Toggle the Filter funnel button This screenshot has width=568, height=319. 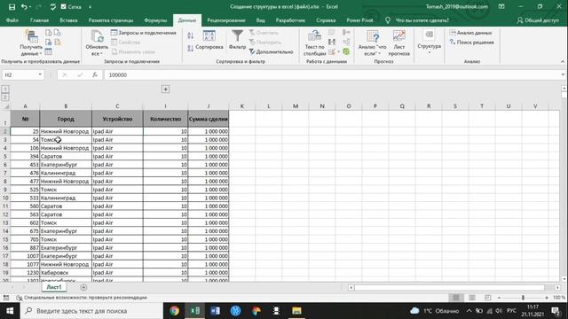click(237, 40)
